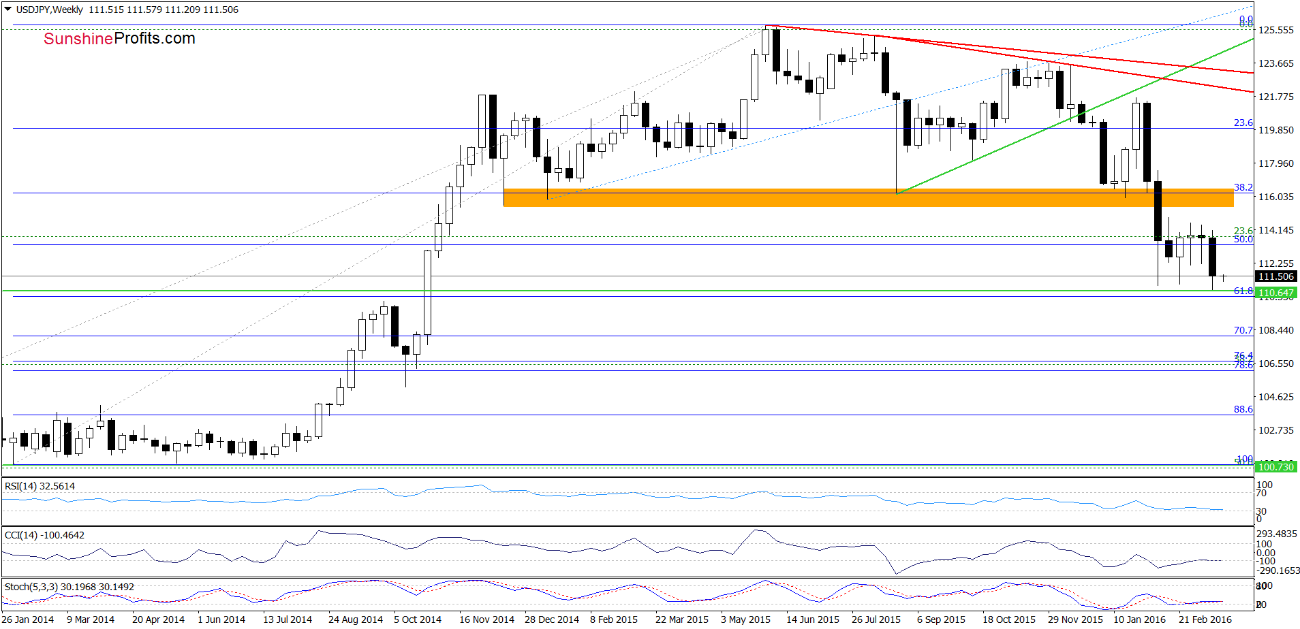Click the 1 Jun 2014 date label
Image resolution: width=1300 pixels, height=629 pixels.
click(x=221, y=619)
